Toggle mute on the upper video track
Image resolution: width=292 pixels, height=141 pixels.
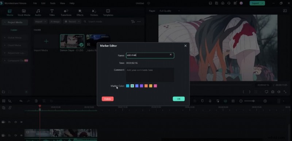(x=16, y=122)
